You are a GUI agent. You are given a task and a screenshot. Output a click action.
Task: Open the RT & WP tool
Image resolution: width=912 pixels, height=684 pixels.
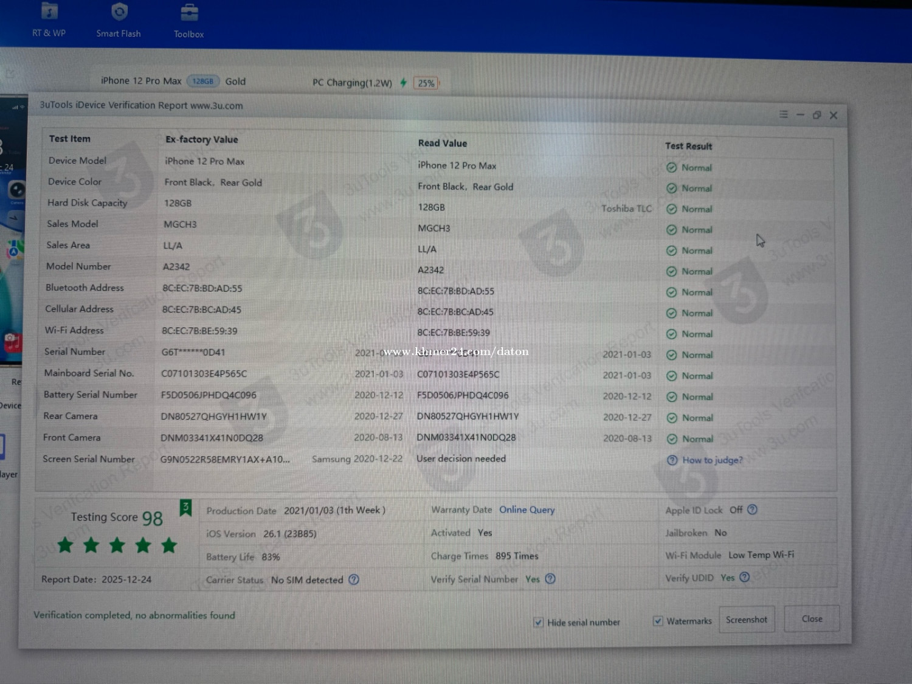coord(49,20)
